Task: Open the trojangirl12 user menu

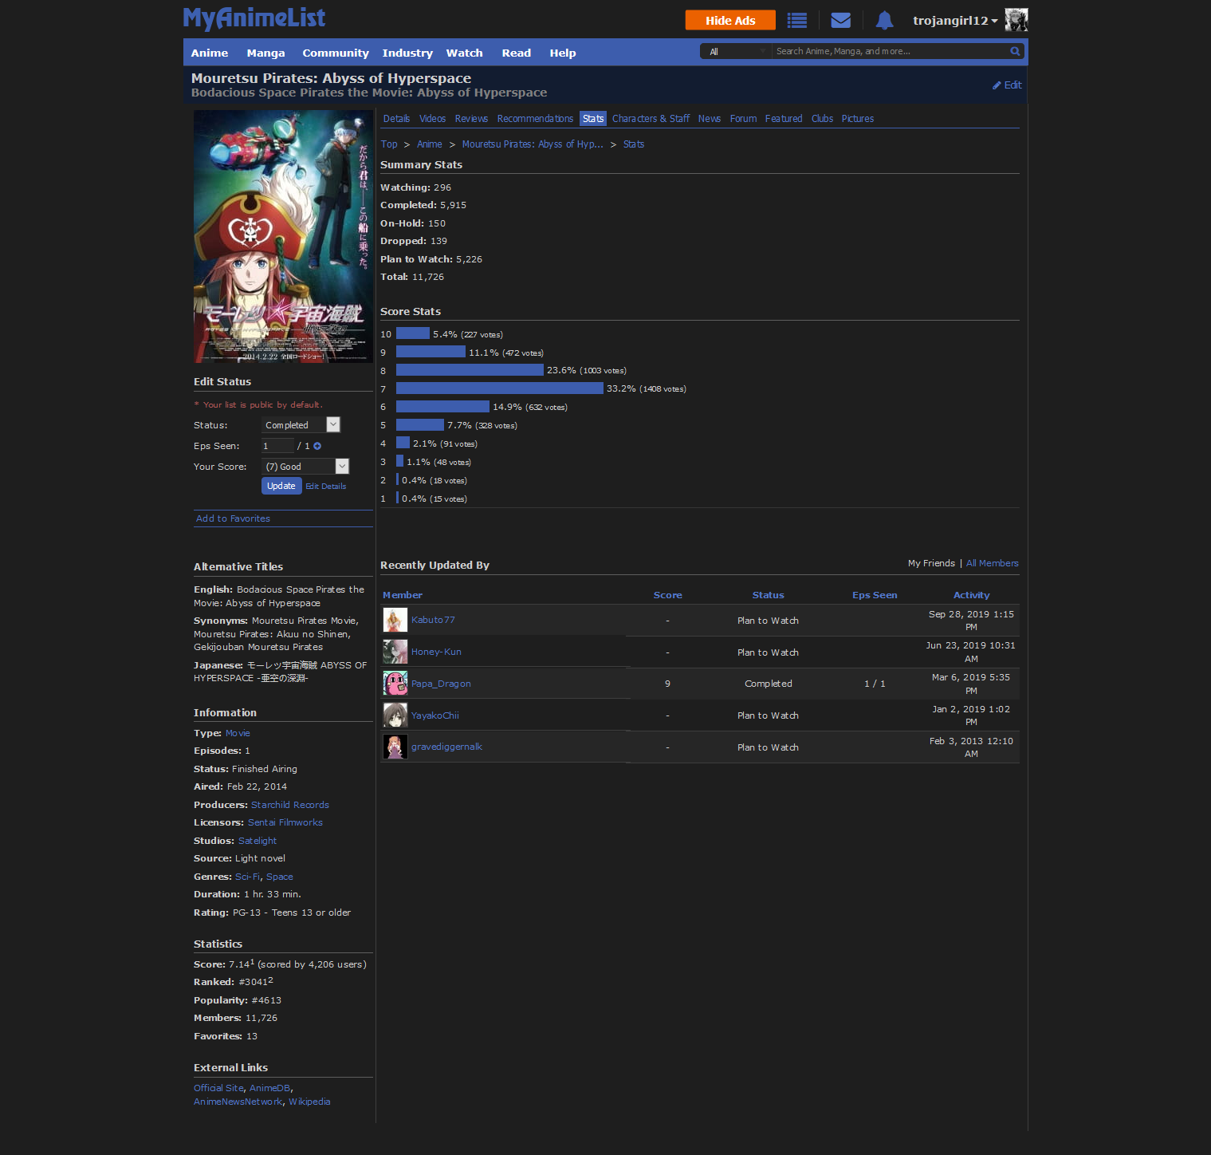Action: [954, 21]
